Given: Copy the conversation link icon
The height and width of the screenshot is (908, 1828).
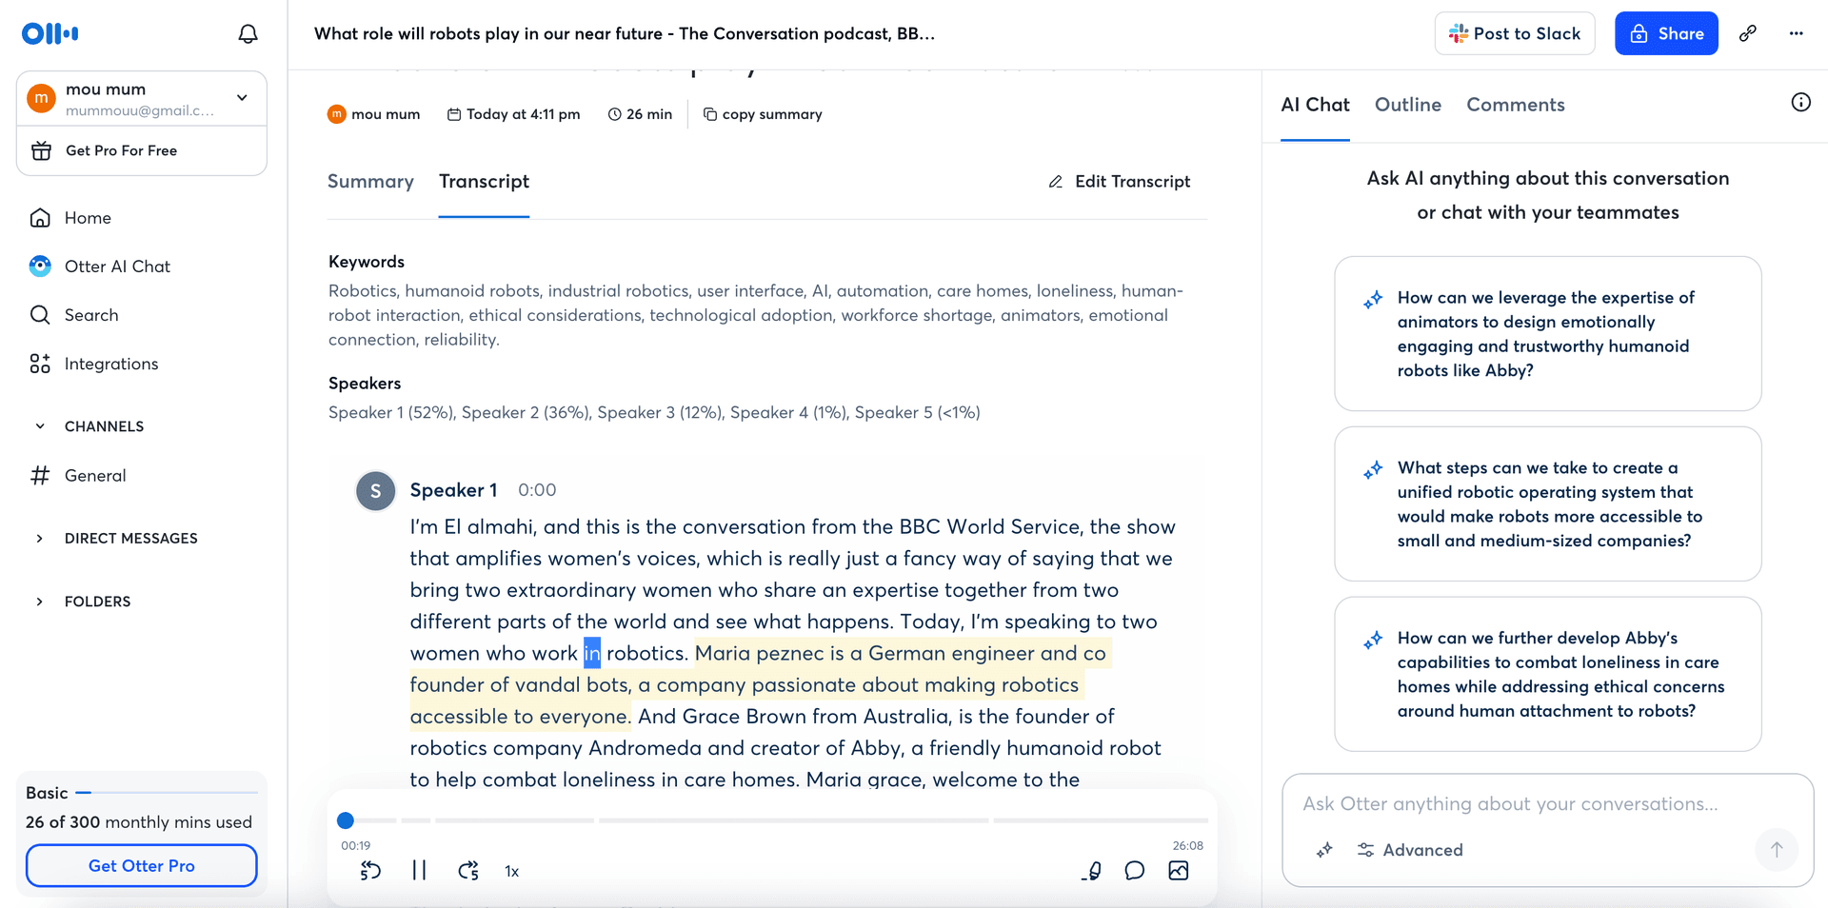Looking at the screenshot, I should pyautogui.click(x=1748, y=33).
